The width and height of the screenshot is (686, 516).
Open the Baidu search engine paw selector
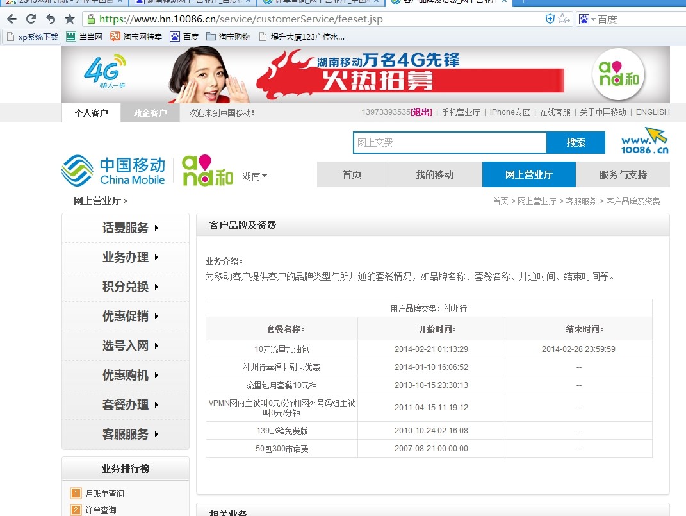coord(585,19)
